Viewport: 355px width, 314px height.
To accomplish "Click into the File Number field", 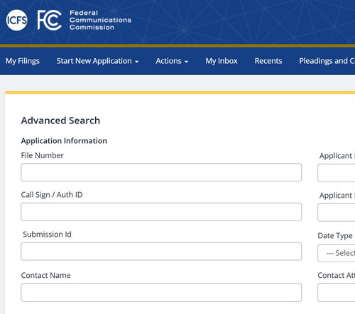I will [161, 172].
